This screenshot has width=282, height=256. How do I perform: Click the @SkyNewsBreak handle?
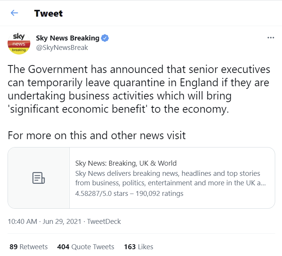(x=62, y=48)
